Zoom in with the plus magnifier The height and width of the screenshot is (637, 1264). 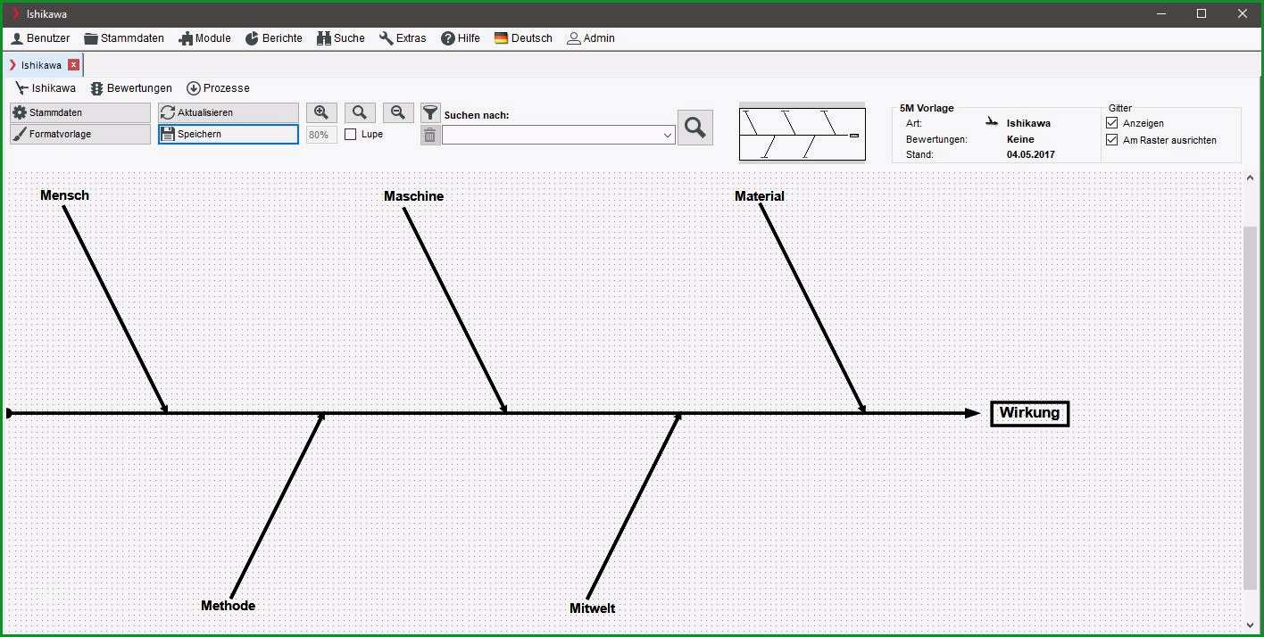(x=321, y=112)
